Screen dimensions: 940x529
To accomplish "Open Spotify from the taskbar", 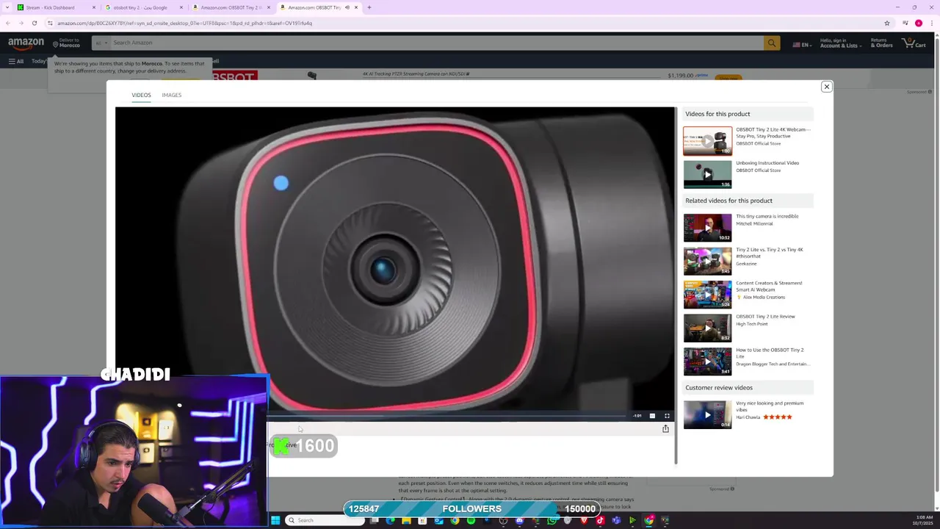I will [x=471, y=520].
